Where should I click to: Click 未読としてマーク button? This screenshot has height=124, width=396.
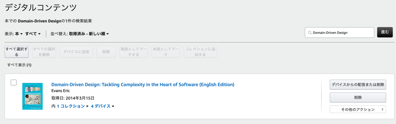(x=165, y=52)
